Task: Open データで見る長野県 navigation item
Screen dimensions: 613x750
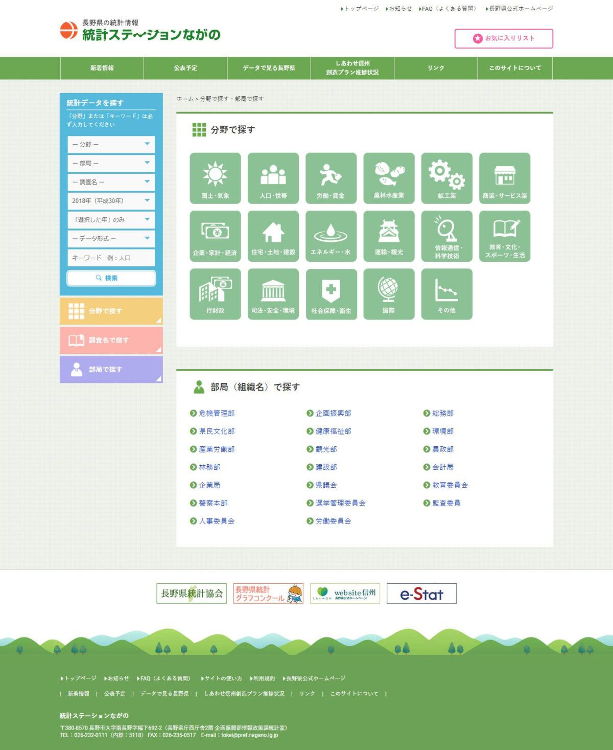Action: 269,68
